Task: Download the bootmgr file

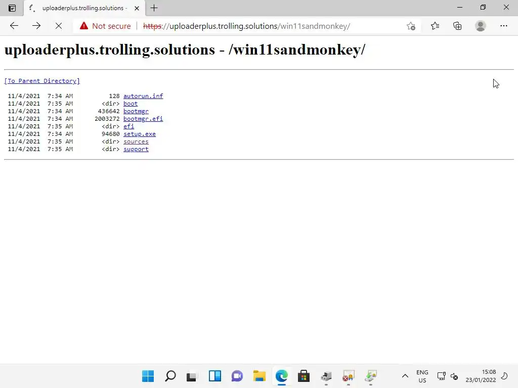Action: [136, 111]
